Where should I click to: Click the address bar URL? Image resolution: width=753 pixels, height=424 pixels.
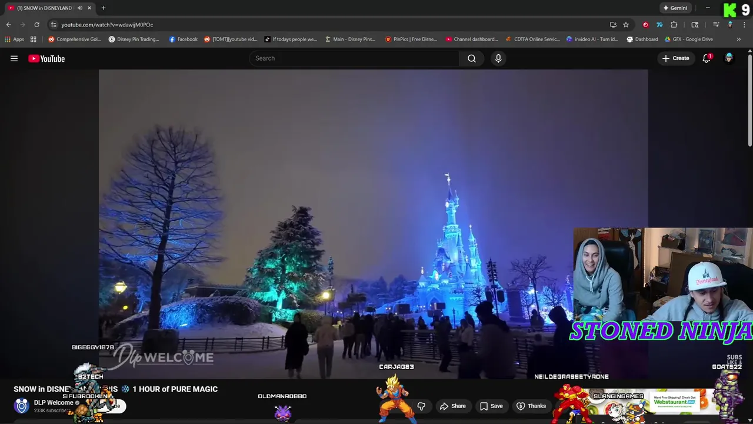coord(107,25)
